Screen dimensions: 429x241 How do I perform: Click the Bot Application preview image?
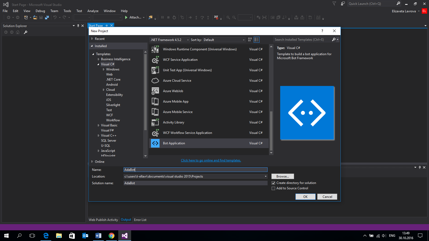(307, 113)
